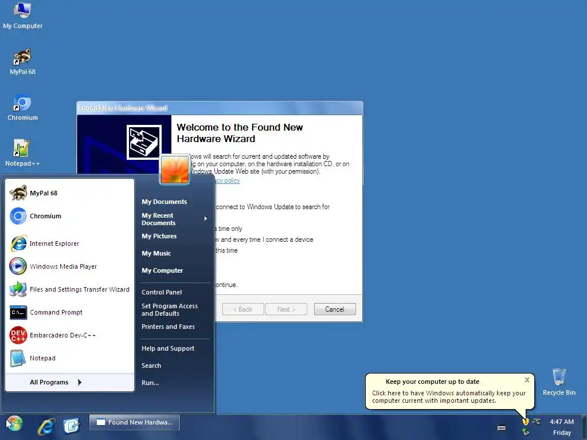Viewport: 587px width, 440px height.
Task: Launch Embarcadero Dev-C++ from Start menu
Action: click(69, 335)
